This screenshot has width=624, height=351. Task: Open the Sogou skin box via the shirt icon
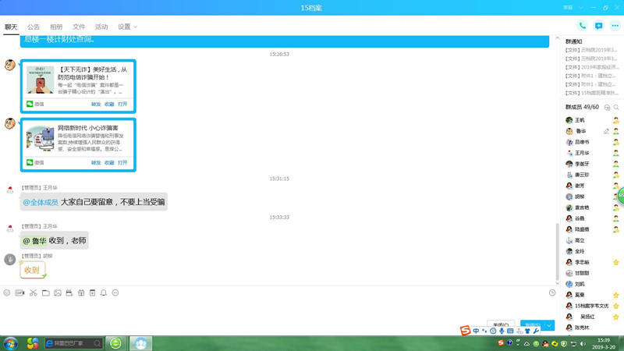528,331
